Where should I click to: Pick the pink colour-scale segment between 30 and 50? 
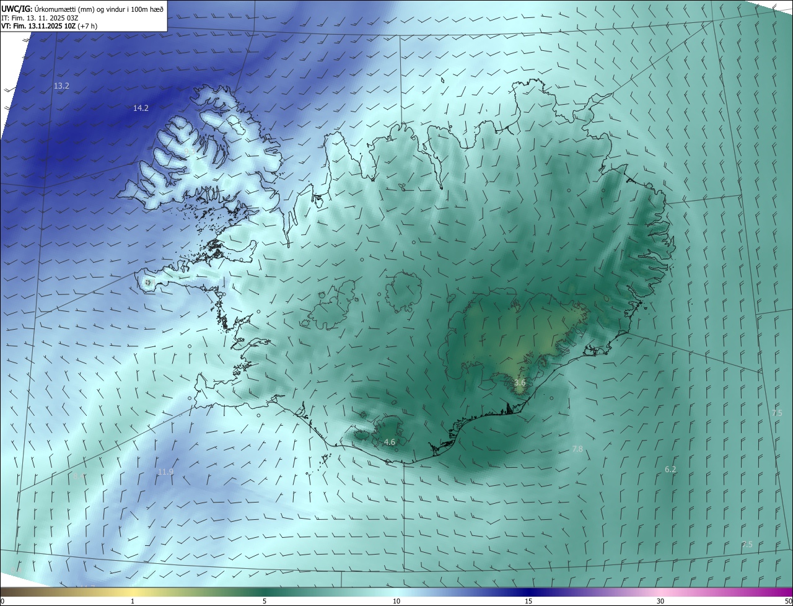click(x=727, y=592)
